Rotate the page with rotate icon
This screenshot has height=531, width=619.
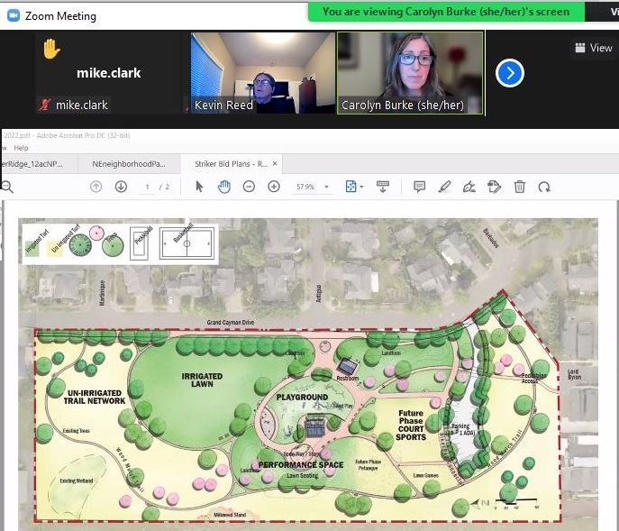click(x=544, y=187)
